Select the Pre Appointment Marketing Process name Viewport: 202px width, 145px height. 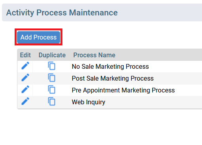(123, 90)
